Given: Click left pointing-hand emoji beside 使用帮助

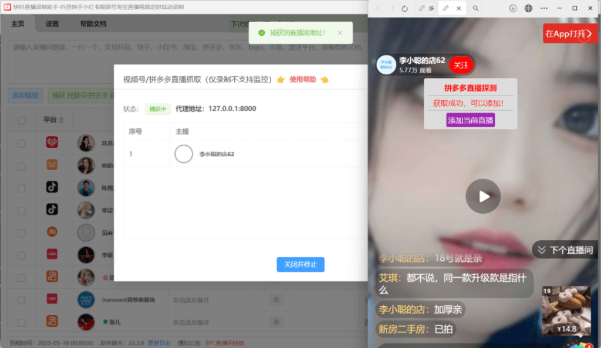Looking at the screenshot, I should pos(281,80).
